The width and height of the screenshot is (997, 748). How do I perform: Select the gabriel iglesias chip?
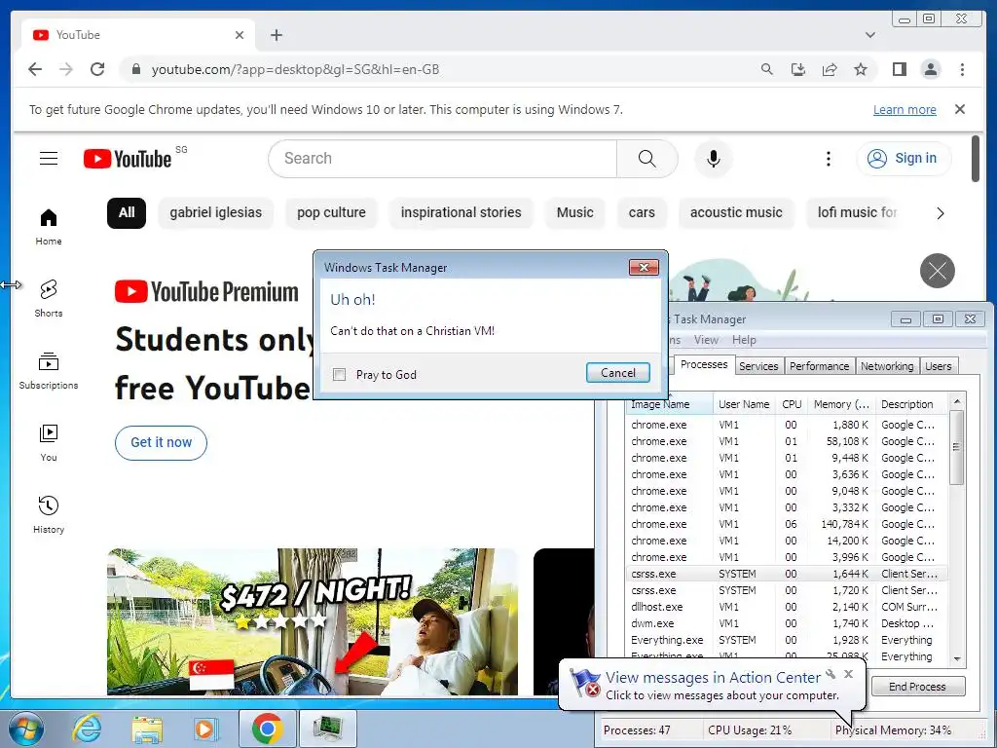pos(215,212)
